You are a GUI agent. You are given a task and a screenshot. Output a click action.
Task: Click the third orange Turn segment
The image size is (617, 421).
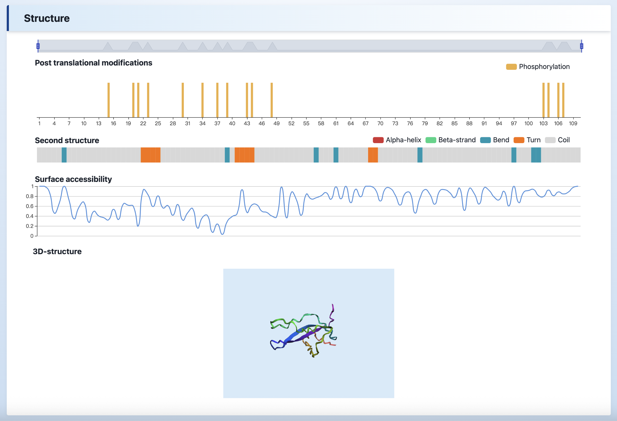(373, 155)
